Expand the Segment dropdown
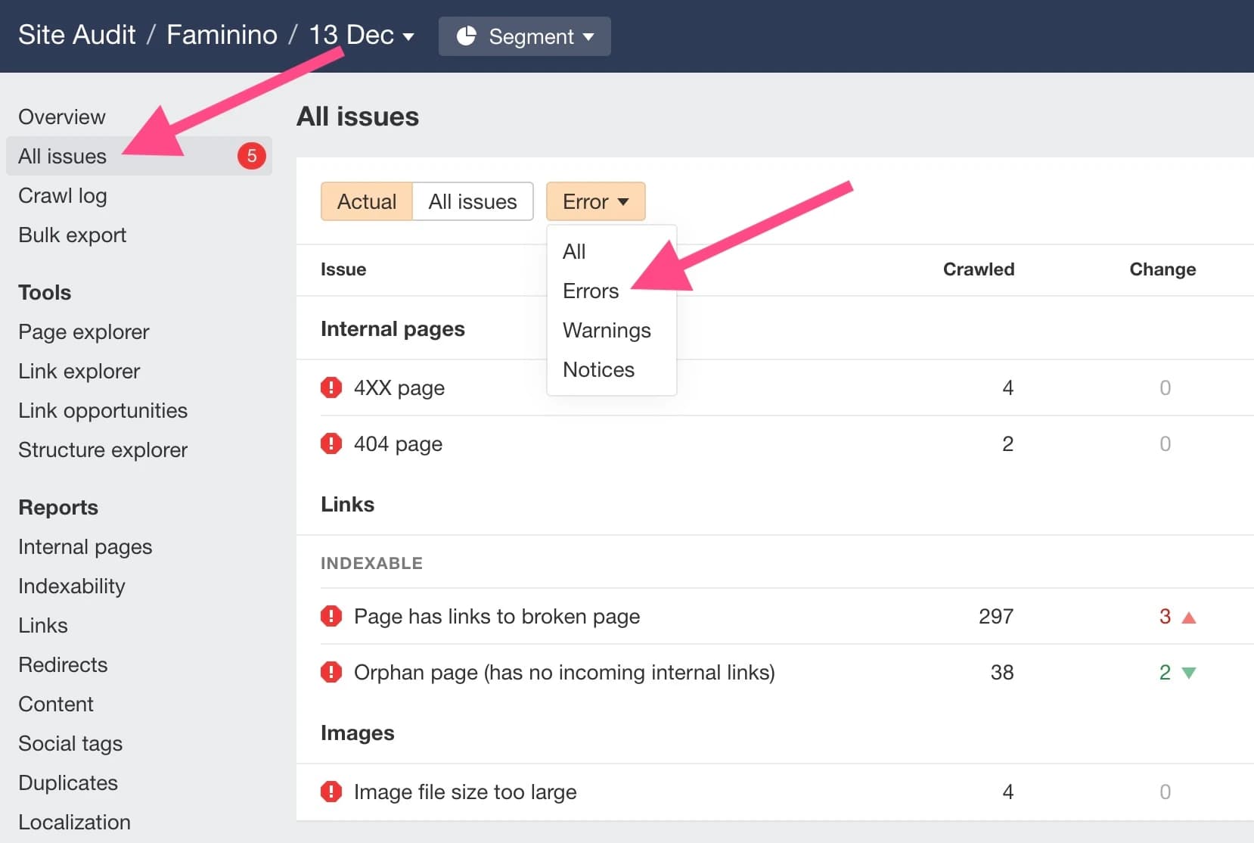The image size is (1254, 843). tap(525, 36)
